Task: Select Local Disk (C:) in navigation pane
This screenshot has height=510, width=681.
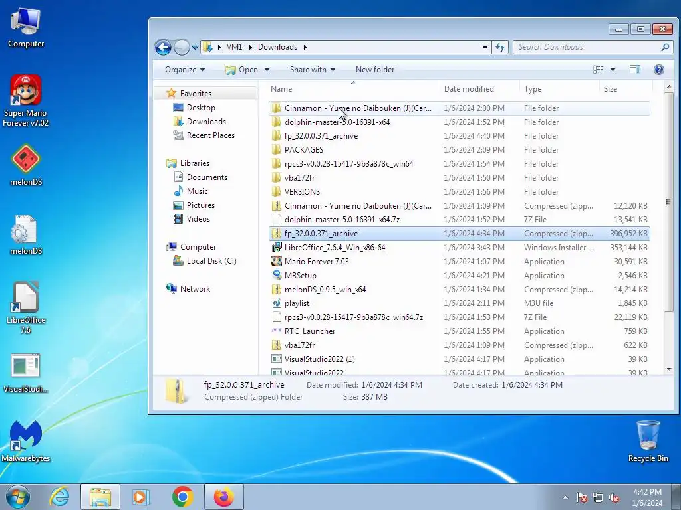Action: (211, 261)
